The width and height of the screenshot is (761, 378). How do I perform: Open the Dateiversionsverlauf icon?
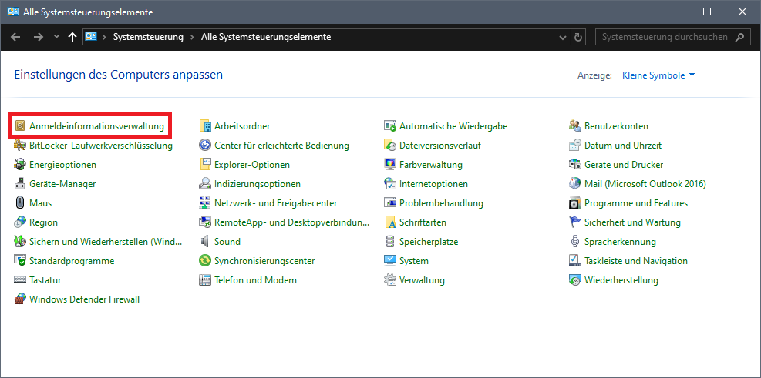pos(390,146)
